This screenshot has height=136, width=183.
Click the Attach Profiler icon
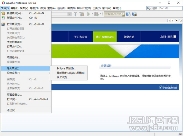[x=134, y=14]
